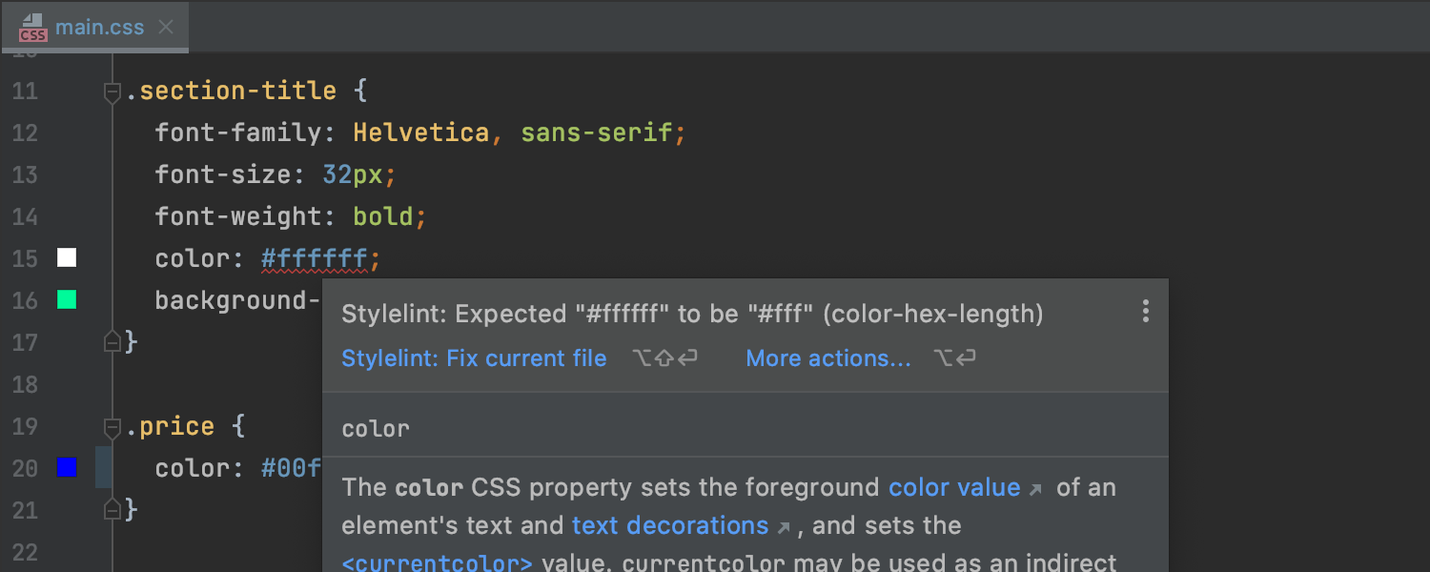Click the external arrow beside "color value"
Image resolution: width=1430 pixels, height=572 pixels.
click(x=1036, y=489)
